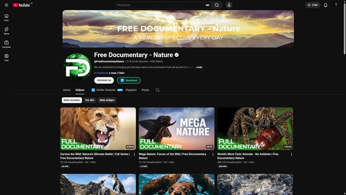Open the penguins video thumbnail

pos(98,184)
